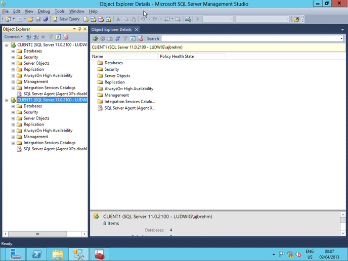
Task: Select the Management folder in the details list
Action: 116,95
